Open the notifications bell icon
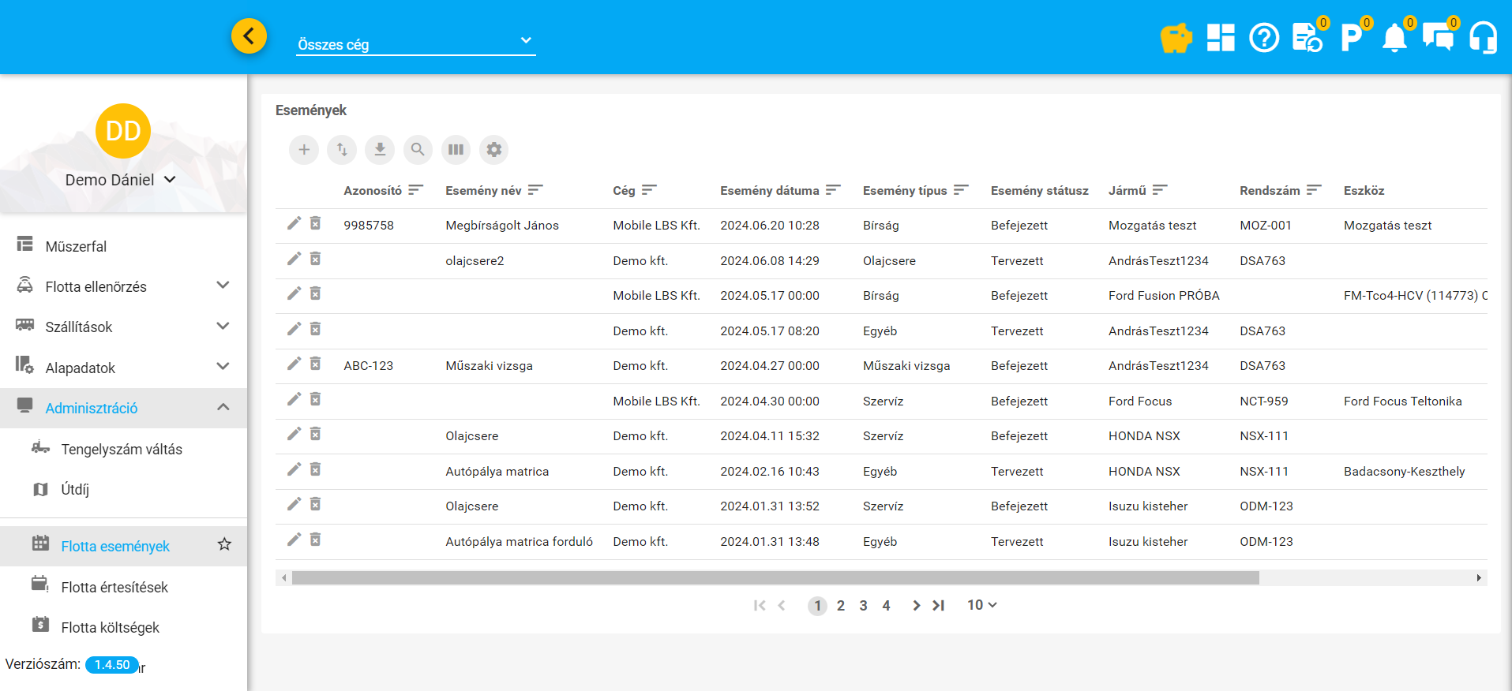 (1394, 37)
